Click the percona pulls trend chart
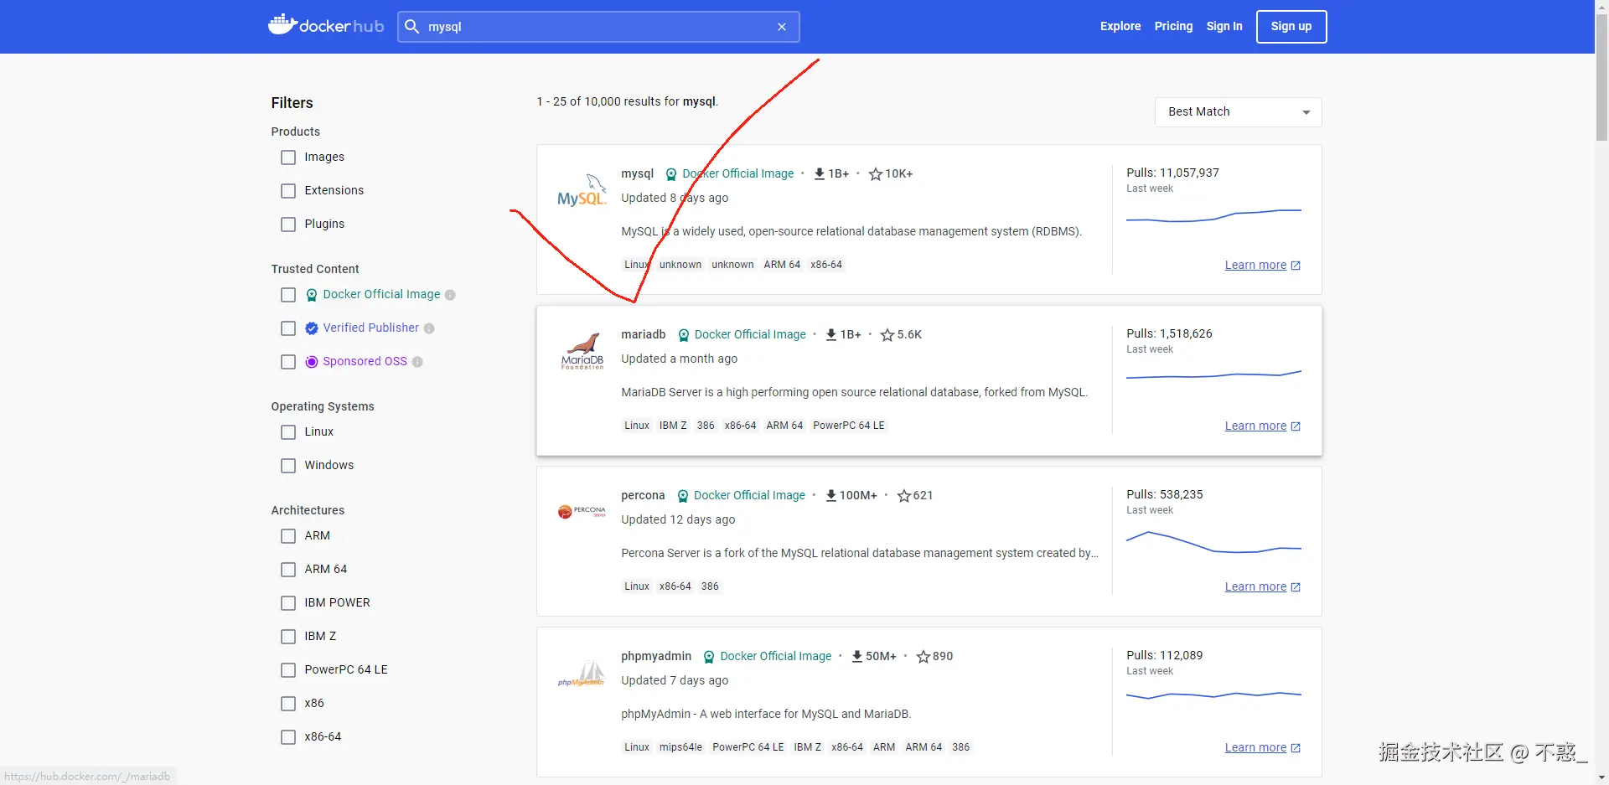The height and width of the screenshot is (785, 1609). pos(1213,542)
